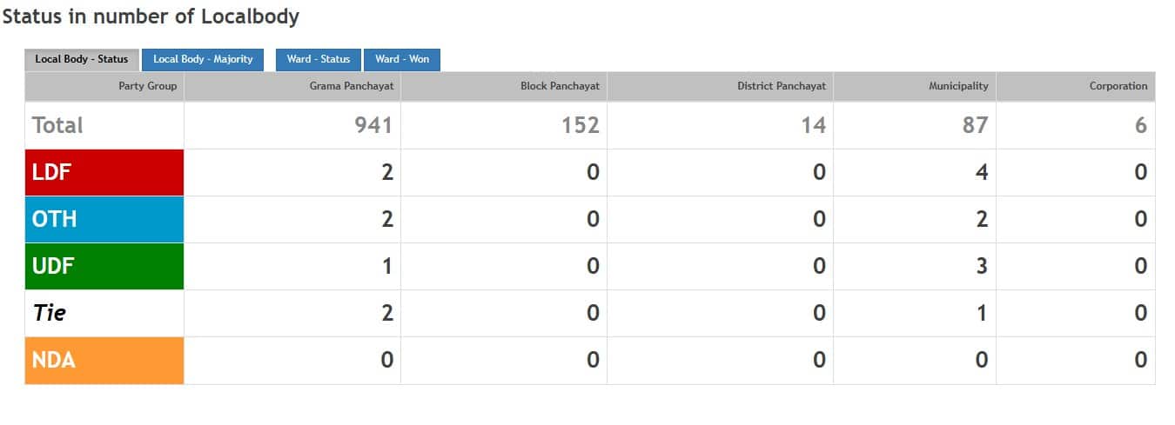Click the District Panchayat column header

point(781,86)
